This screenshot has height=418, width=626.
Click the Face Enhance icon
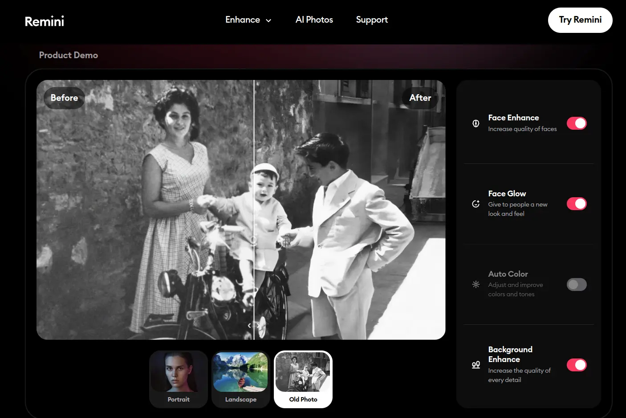pos(476,123)
